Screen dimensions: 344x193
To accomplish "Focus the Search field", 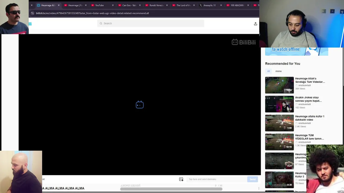I will (x=150, y=23).
